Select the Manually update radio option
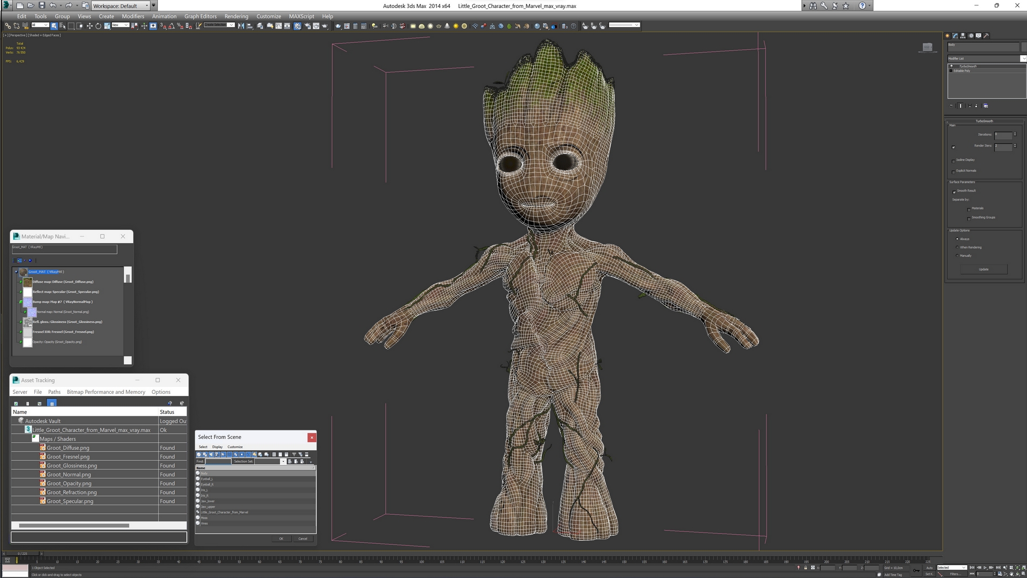1027x578 pixels. pos(957,256)
